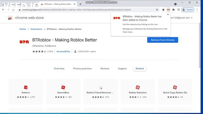Image resolution: width=203 pixels, height=114 pixels.
Task: Open Quick Copy Roblox IDs card
Action: pyautogui.click(x=175, y=92)
